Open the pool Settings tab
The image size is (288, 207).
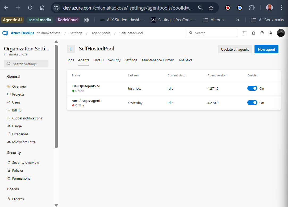tap(131, 60)
